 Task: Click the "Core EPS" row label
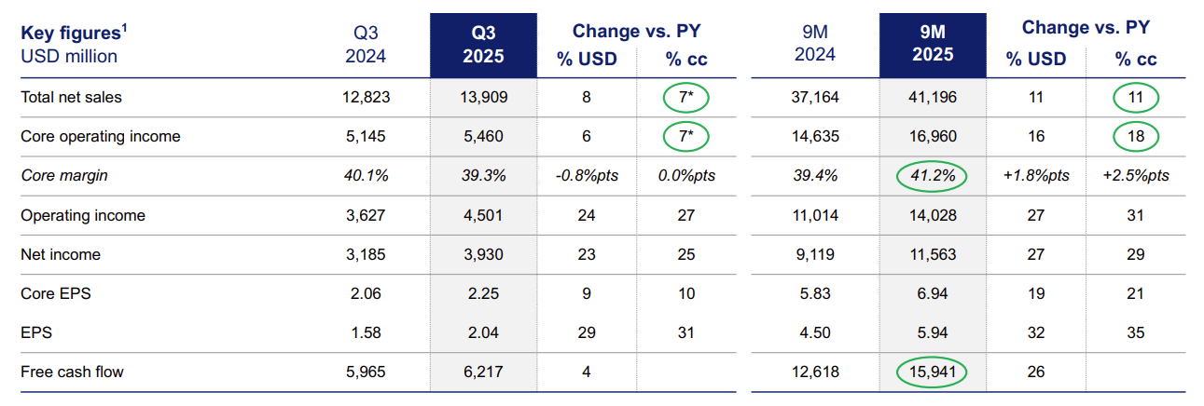(55, 294)
